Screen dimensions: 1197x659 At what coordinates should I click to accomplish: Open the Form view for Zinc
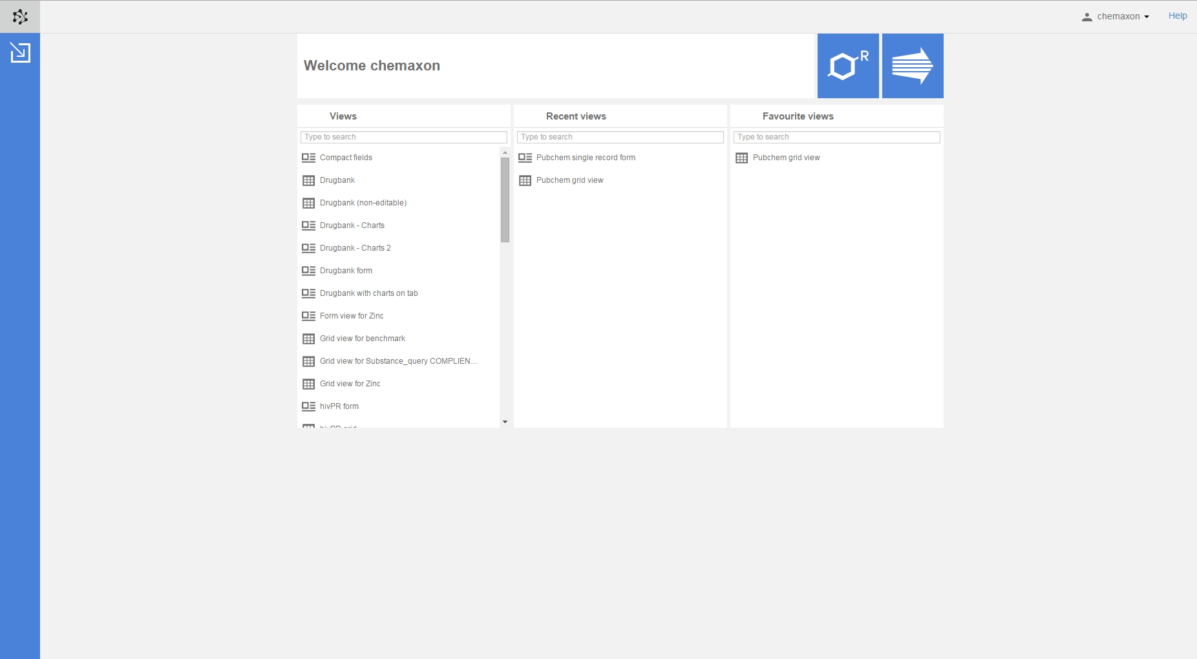pyautogui.click(x=350, y=315)
